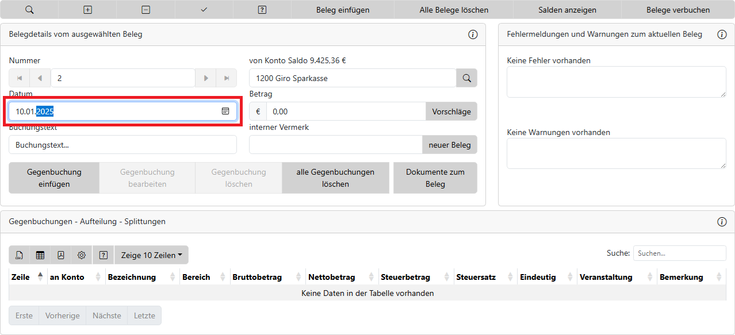Click the checkmark icon in top toolbar
The image size is (735, 335).
pos(204,10)
